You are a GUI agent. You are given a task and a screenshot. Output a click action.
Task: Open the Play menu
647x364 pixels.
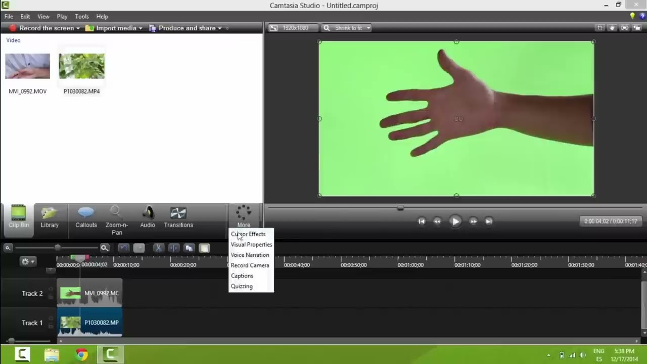[x=62, y=17]
